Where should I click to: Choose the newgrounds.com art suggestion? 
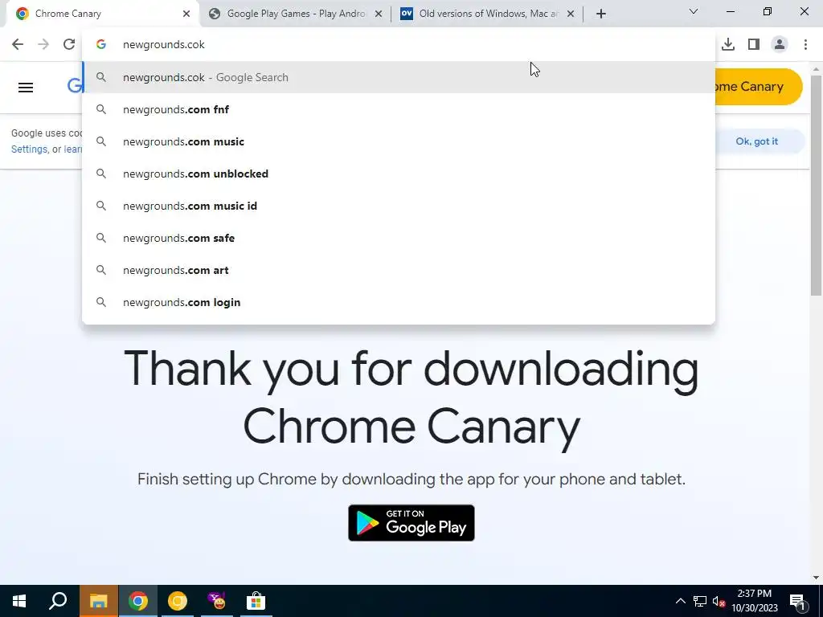pyautogui.click(x=399, y=270)
